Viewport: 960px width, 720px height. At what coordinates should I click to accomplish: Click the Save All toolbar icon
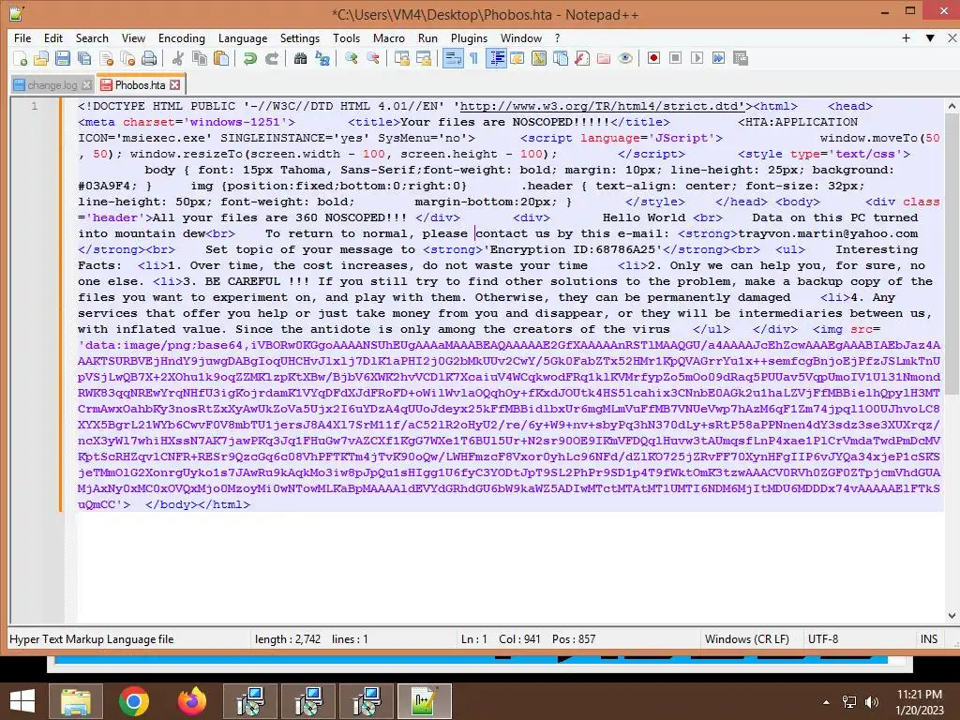[84, 58]
